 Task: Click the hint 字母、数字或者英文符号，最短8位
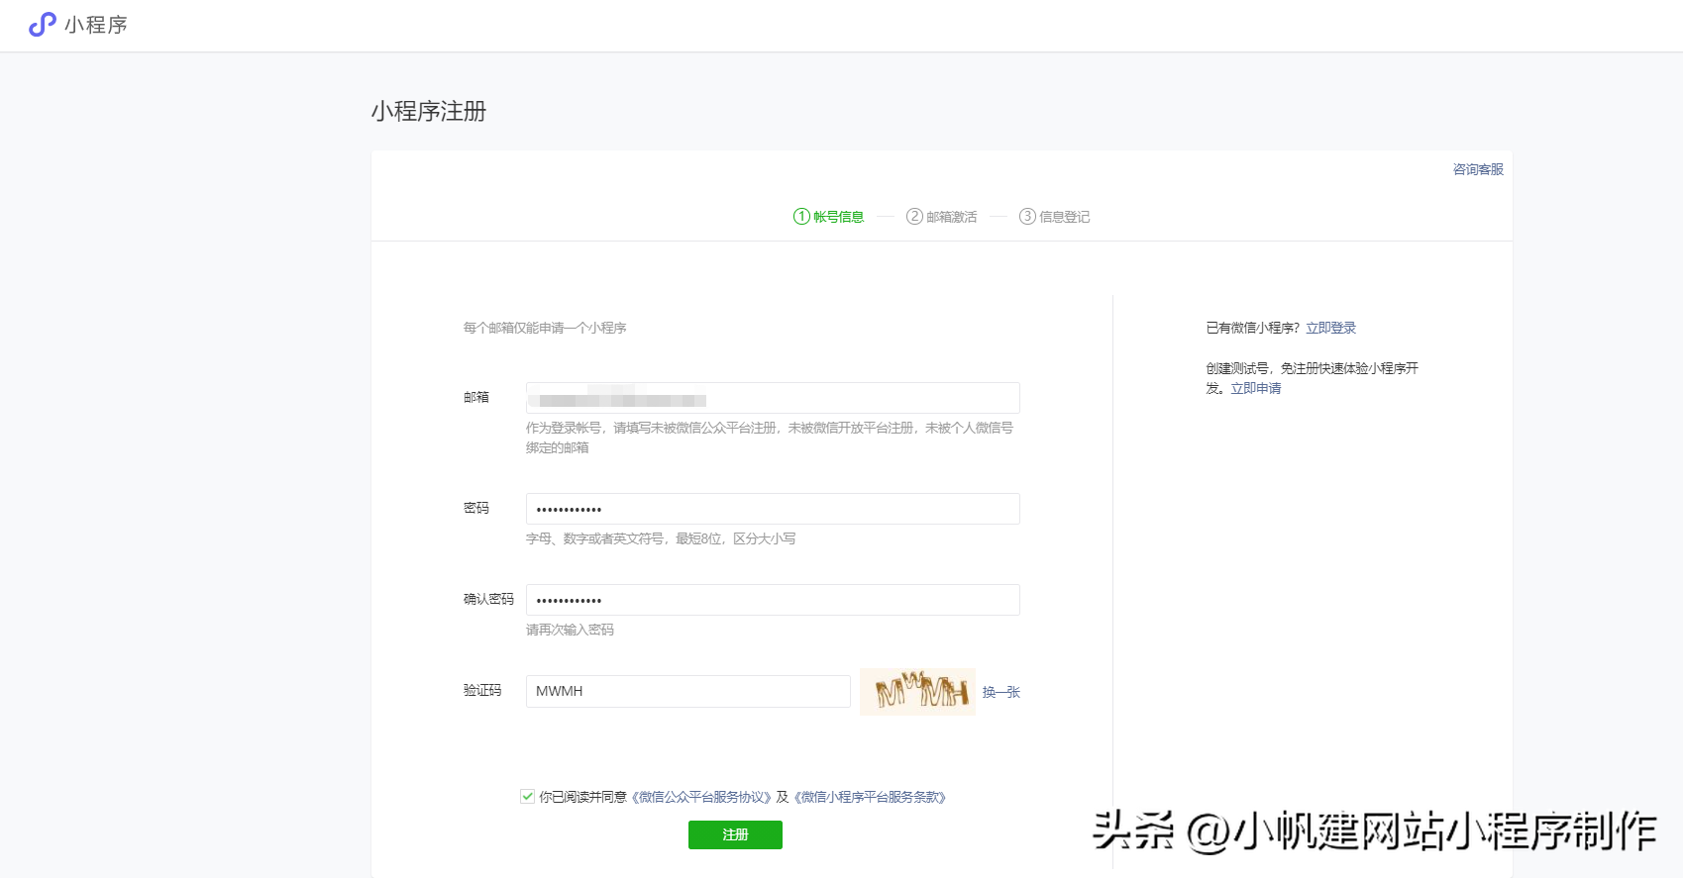(661, 538)
